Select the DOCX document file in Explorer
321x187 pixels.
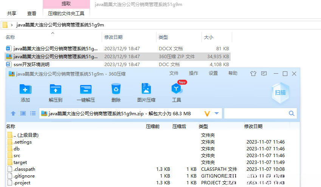pyautogui.click(x=117, y=48)
